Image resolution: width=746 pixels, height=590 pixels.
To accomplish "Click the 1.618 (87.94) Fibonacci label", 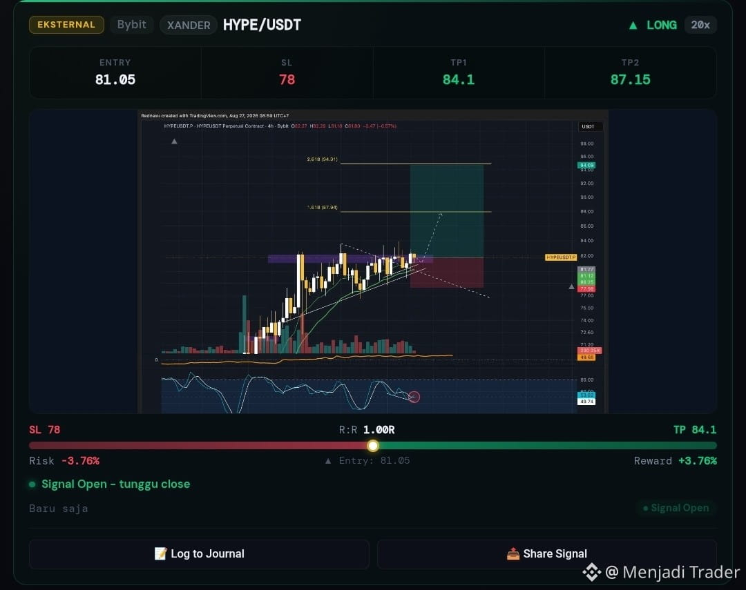I will coord(322,207).
